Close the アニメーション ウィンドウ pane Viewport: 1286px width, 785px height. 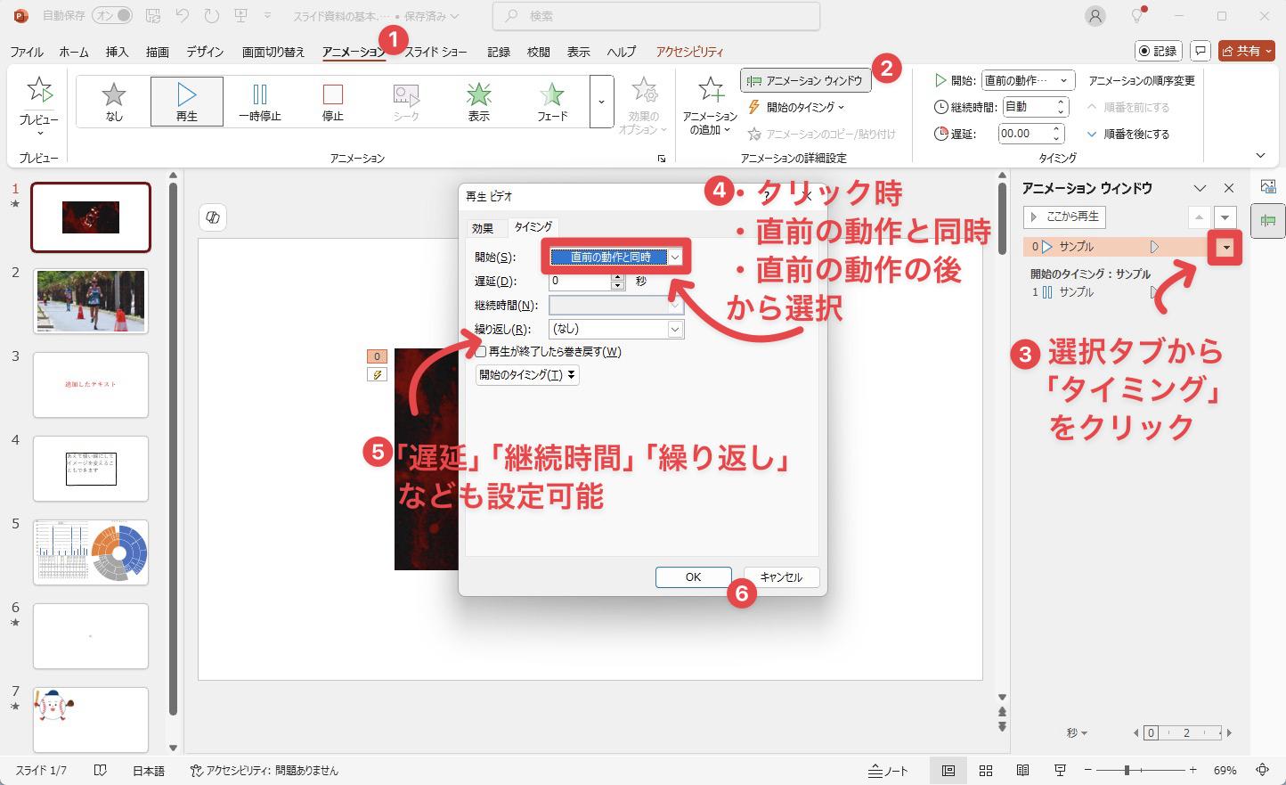[x=1229, y=189]
